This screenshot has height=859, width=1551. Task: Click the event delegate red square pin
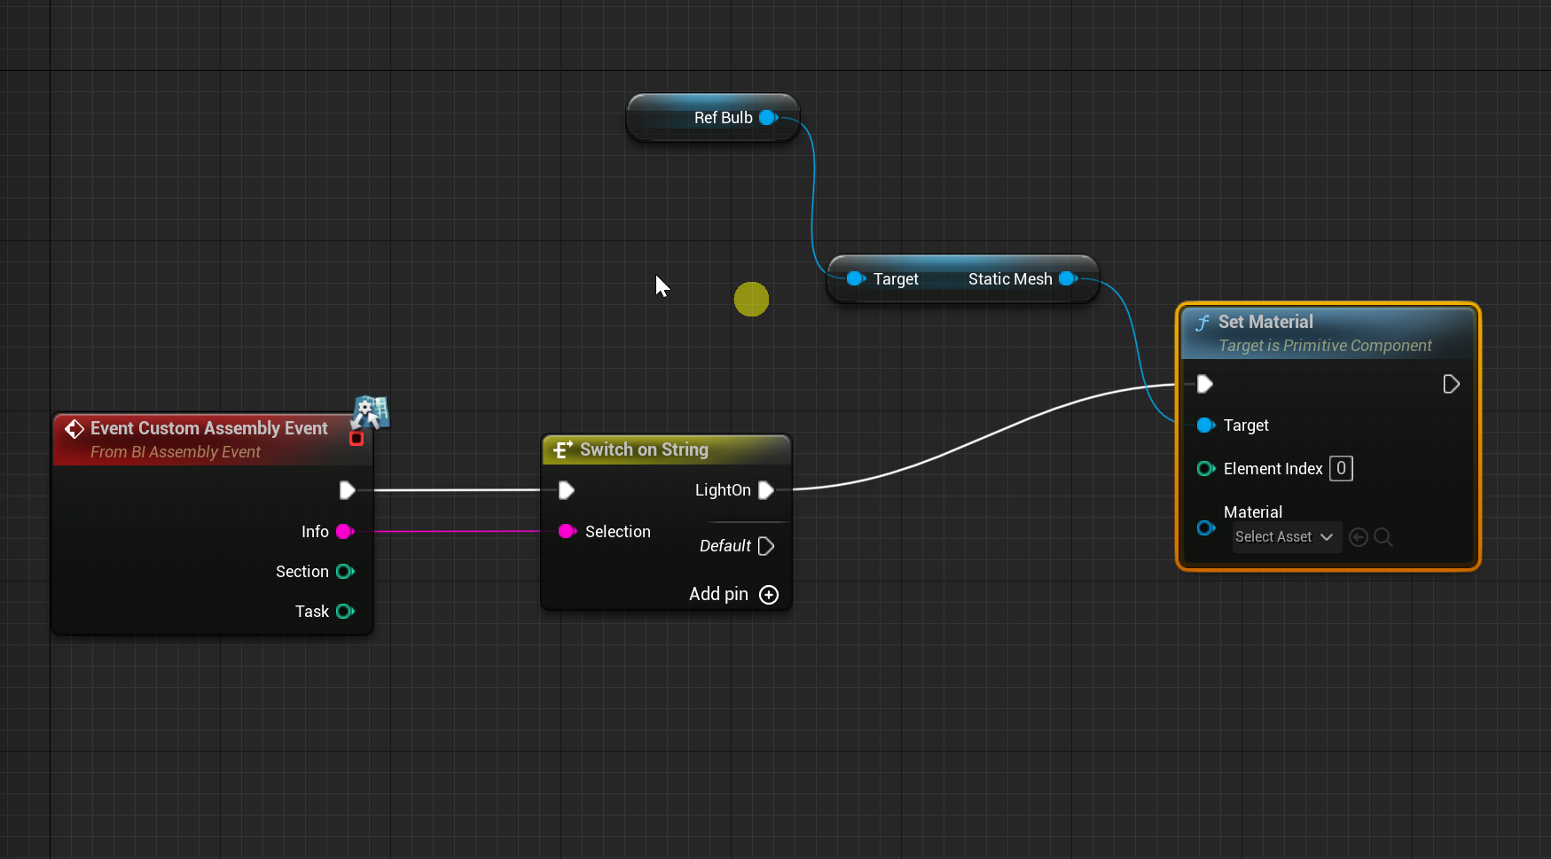click(x=356, y=439)
